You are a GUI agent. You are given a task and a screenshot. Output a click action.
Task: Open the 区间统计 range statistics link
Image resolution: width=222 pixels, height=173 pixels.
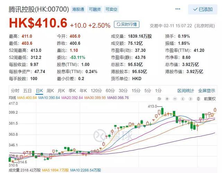pos(186,91)
